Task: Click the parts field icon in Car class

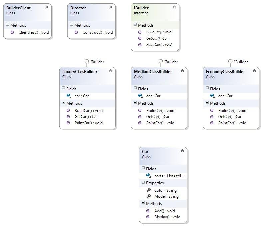Action: click(148, 176)
